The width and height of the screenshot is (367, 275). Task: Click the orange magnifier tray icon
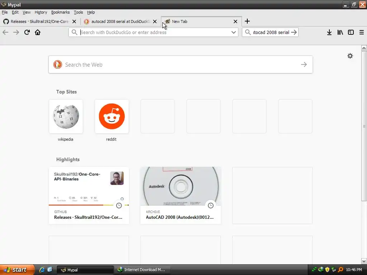pos(340,270)
